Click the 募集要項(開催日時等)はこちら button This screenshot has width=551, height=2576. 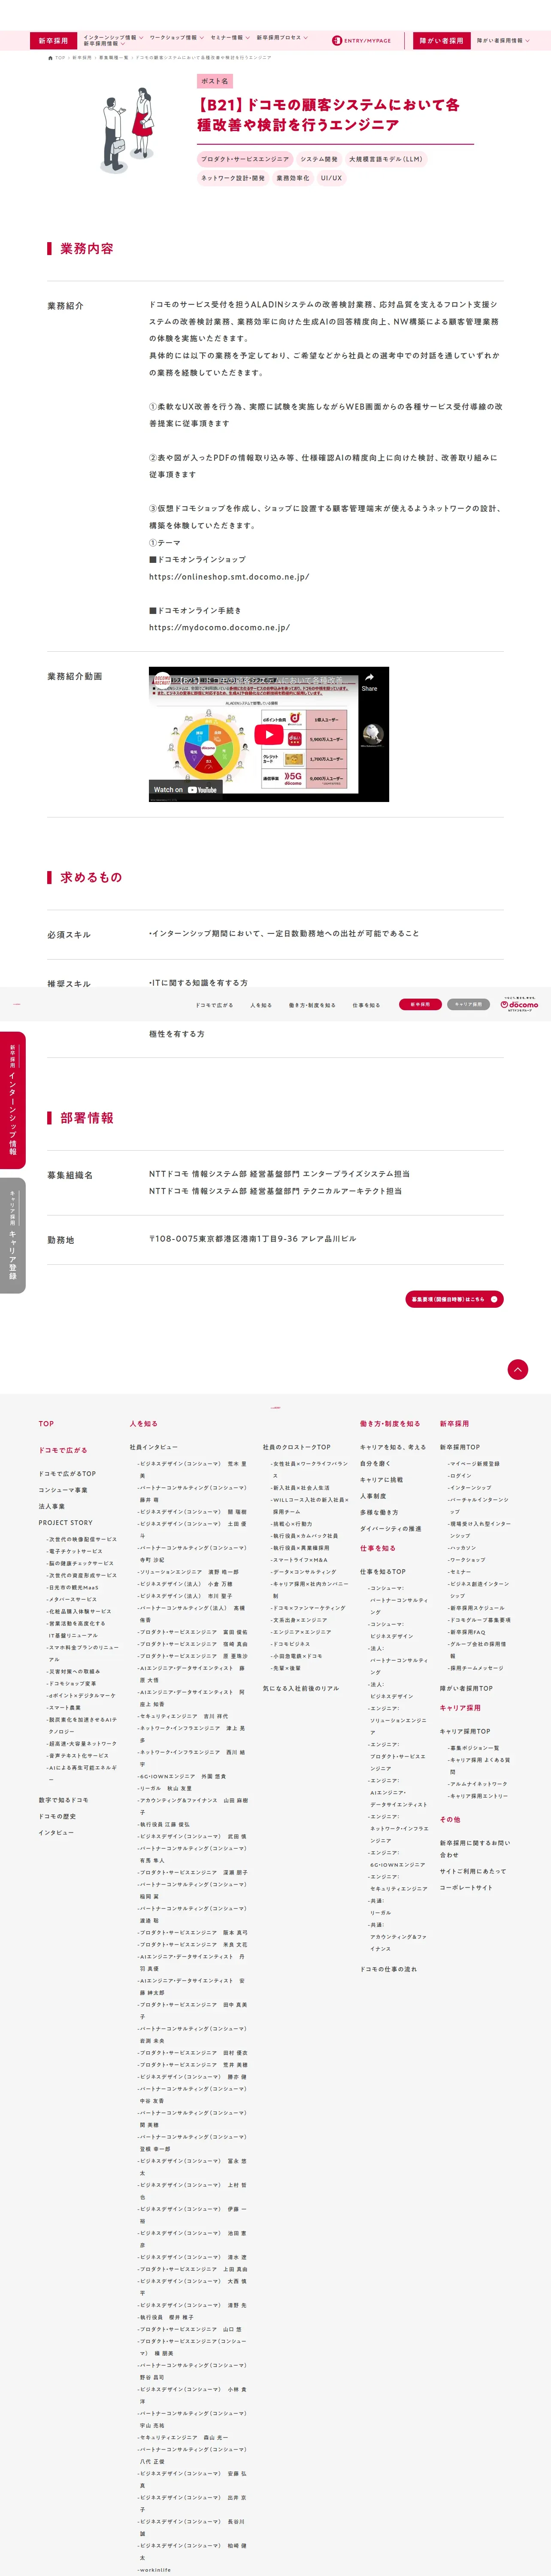[x=454, y=1299]
